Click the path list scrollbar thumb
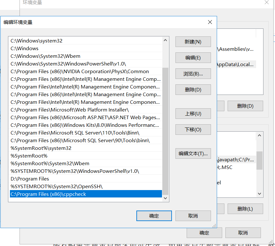Screen dimensions: 275x246 point(165,131)
